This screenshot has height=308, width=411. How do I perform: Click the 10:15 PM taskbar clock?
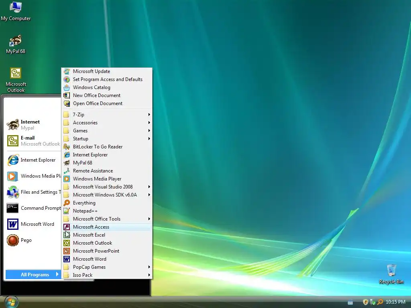(x=395, y=302)
